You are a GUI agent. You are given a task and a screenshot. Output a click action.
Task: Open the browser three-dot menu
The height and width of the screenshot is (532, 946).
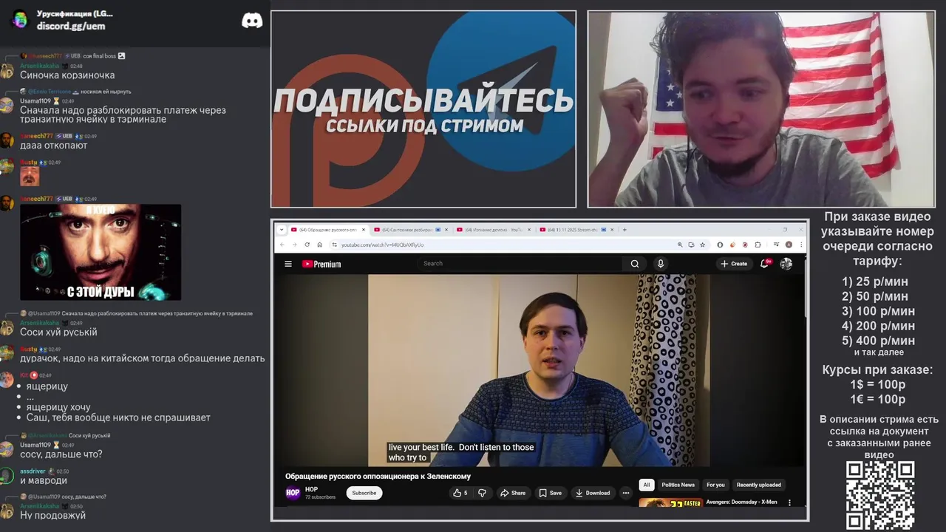click(800, 245)
